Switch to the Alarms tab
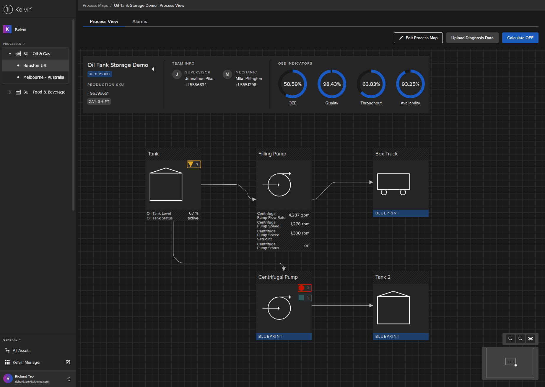The height and width of the screenshot is (387, 545). click(x=139, y=21)
